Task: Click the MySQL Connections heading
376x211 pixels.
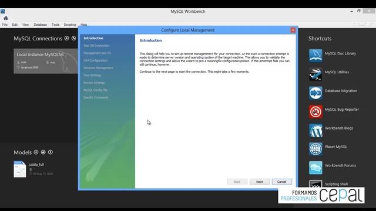Action: [38, 38]
